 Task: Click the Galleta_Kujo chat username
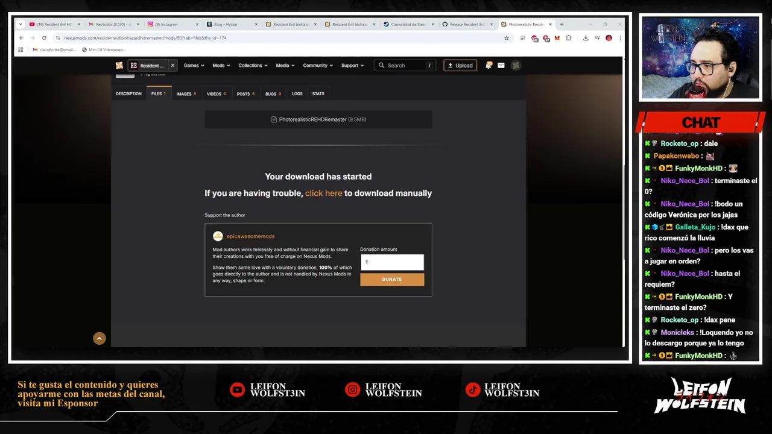point(695,227)
